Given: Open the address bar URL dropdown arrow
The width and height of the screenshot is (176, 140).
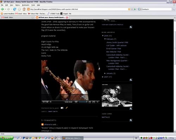Looking at the screenshot, I should pos(132,9).
